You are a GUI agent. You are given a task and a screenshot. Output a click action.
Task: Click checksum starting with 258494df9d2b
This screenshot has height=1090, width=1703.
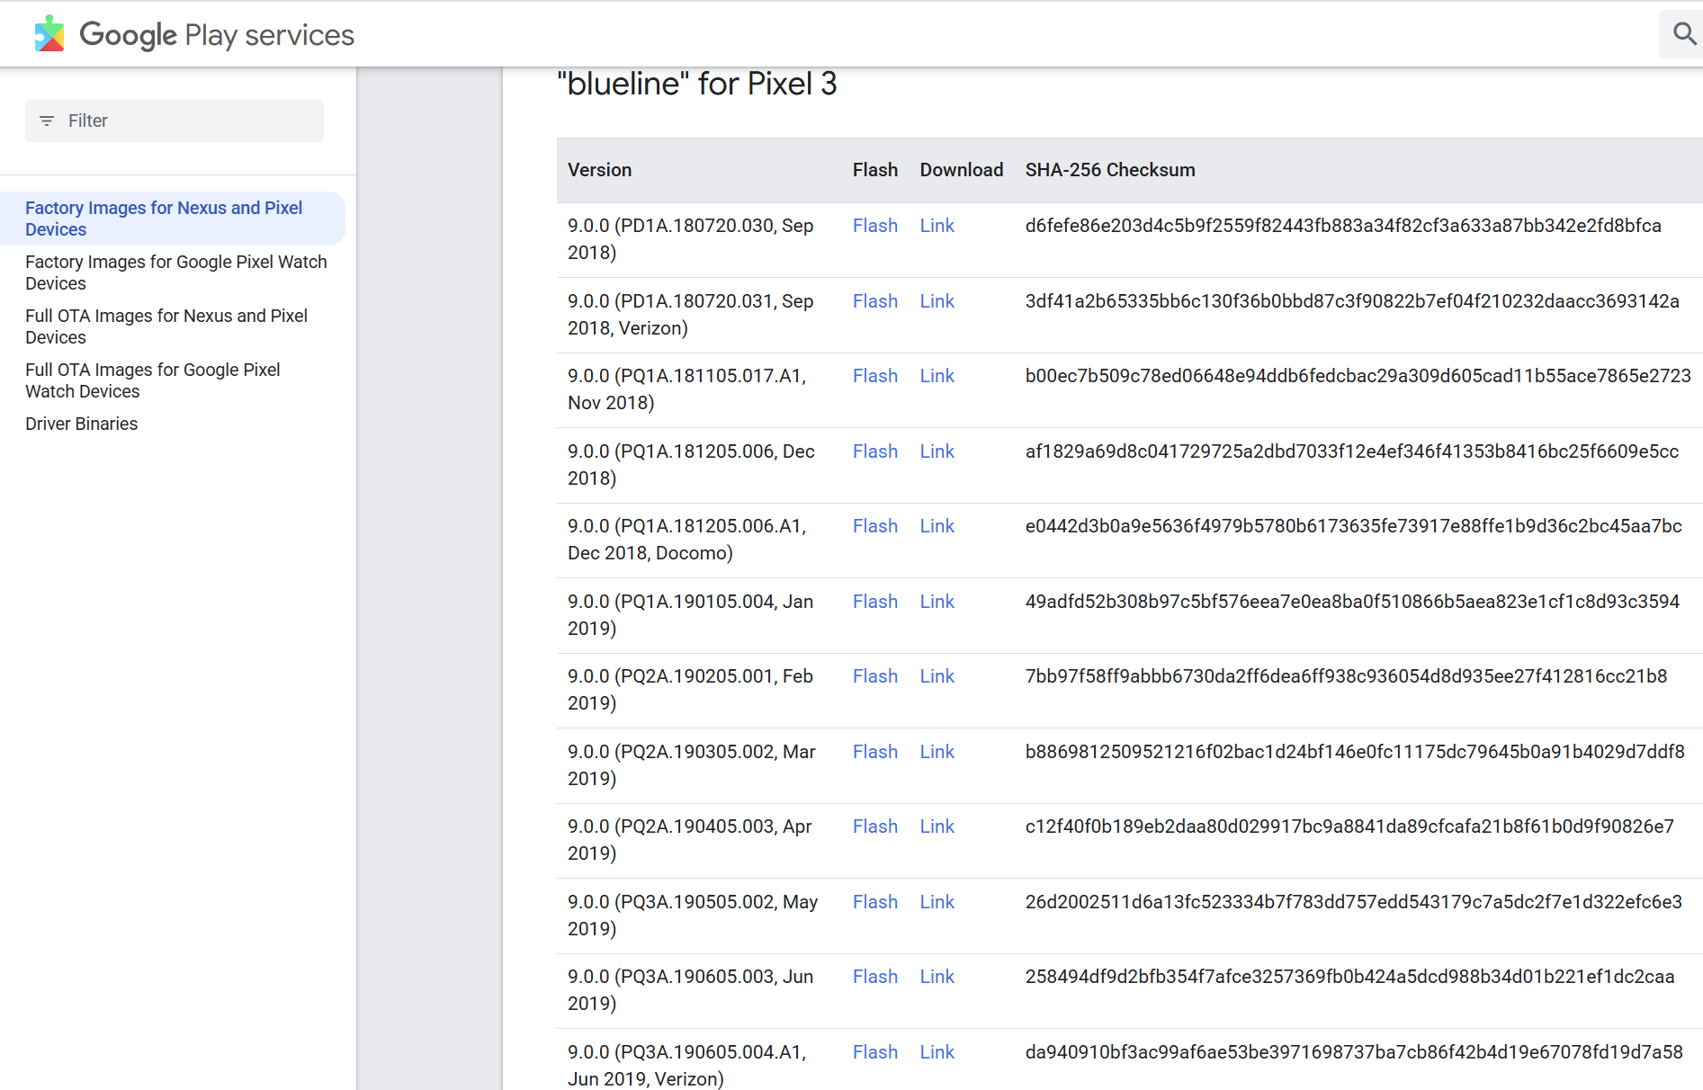coord(1350,977)
